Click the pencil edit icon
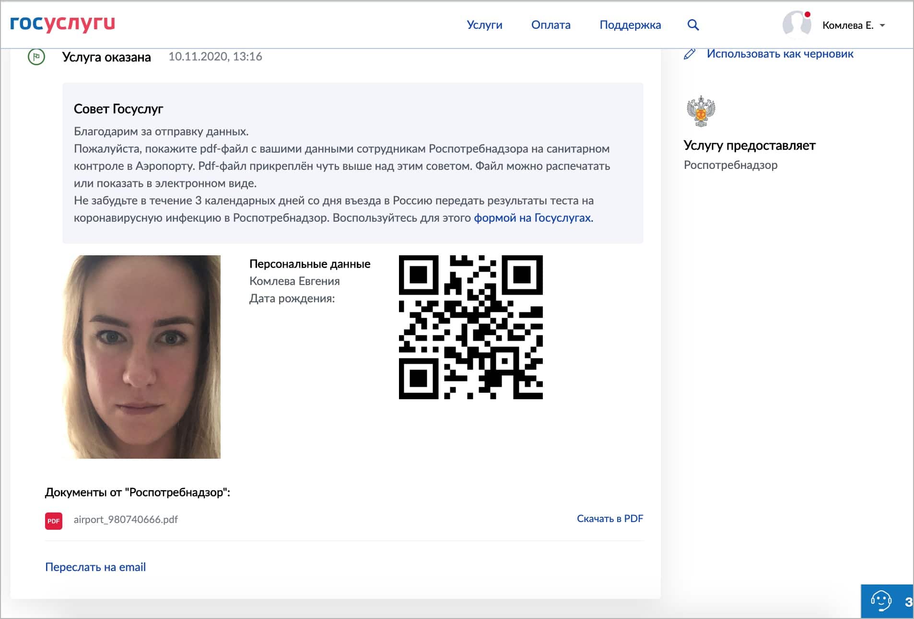Image resolution: width=914 pixels, height=619 pixels. click(x=690, y=54)
